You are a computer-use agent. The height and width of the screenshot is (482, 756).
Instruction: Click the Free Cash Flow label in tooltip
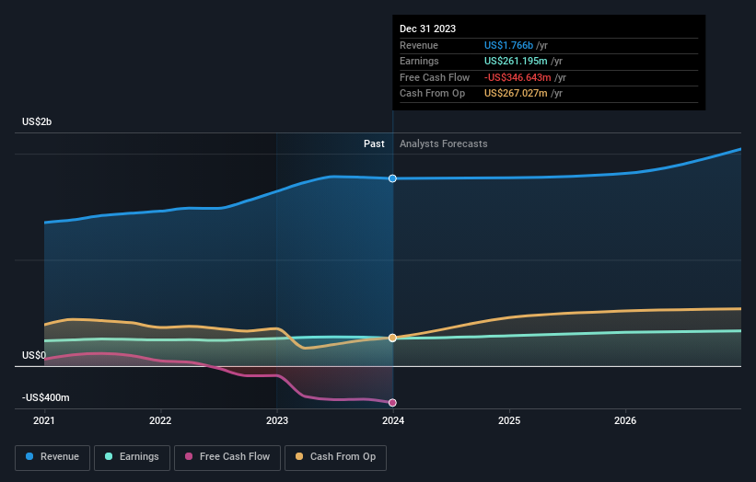click(x=435, y=77)
